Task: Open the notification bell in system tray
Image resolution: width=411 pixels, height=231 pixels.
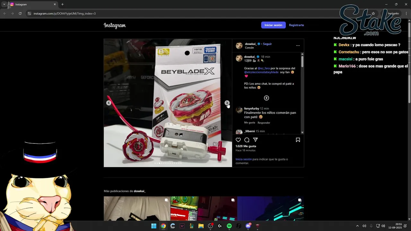Action: [405, 226]
